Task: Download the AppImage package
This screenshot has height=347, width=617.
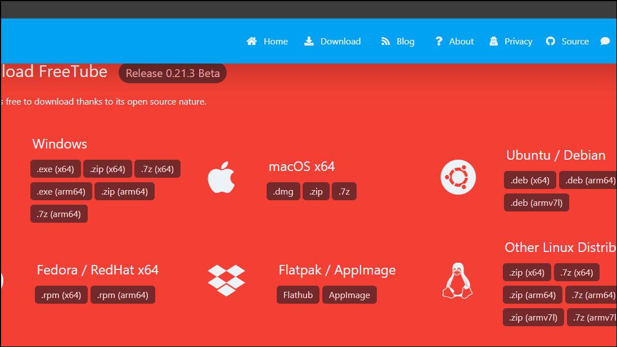Action: point(349,295)
